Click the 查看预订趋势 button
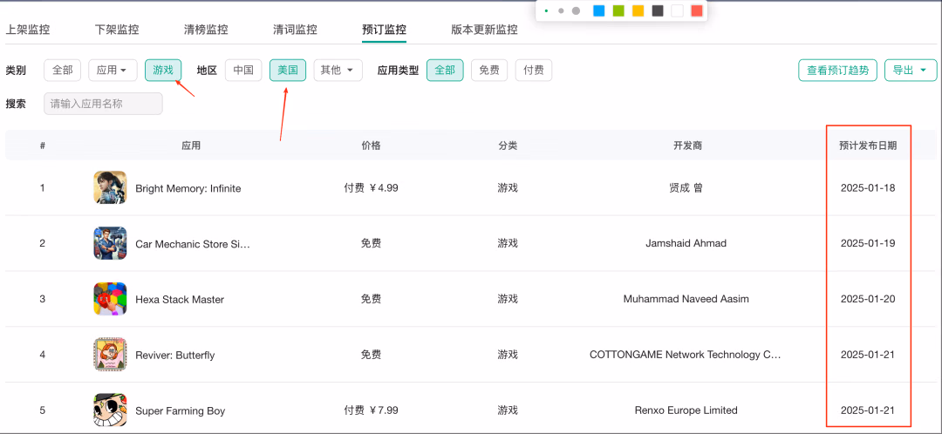The width and height of the screenshot is (942, 434). [x=837, y=71]
